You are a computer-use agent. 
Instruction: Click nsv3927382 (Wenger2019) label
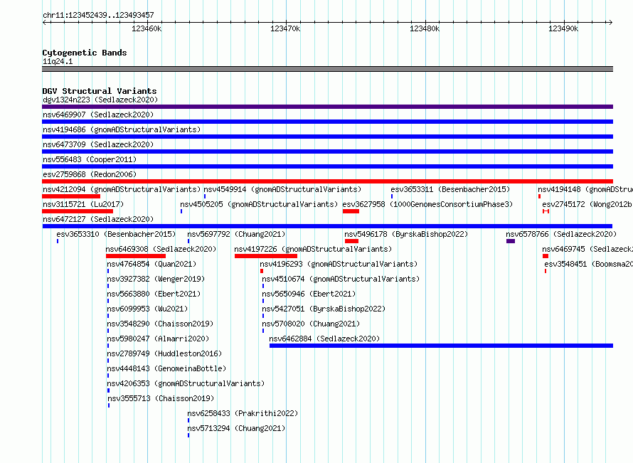[156, 279]
